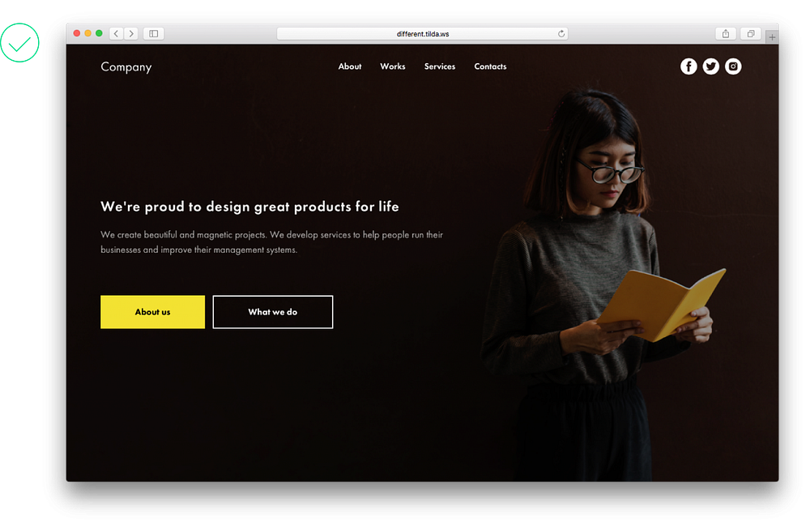This screenshot has height=526, width=810.
Task: Open the Contacts navigation item
Action: coord(490,66)
